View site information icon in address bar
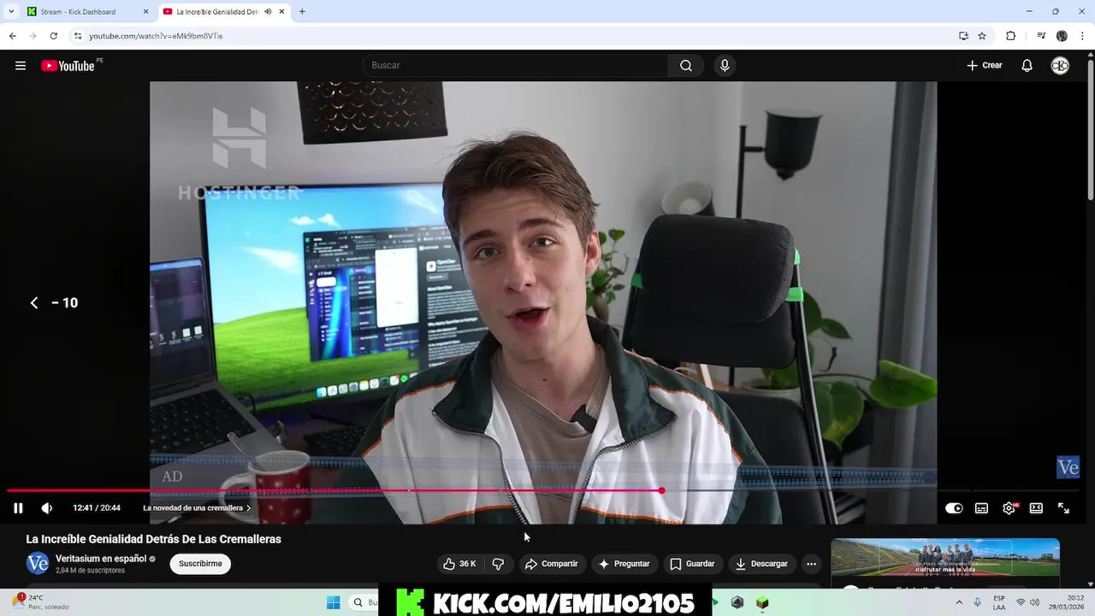1095x616 pixels. (78, 36)
